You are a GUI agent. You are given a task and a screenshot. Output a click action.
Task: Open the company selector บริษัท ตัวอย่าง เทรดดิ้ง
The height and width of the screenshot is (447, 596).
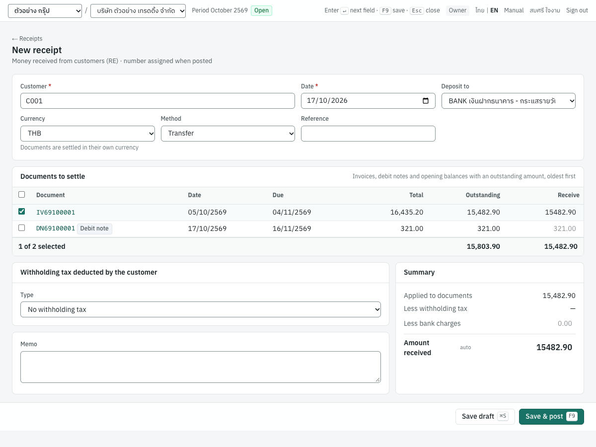click(x=138, y=11)
